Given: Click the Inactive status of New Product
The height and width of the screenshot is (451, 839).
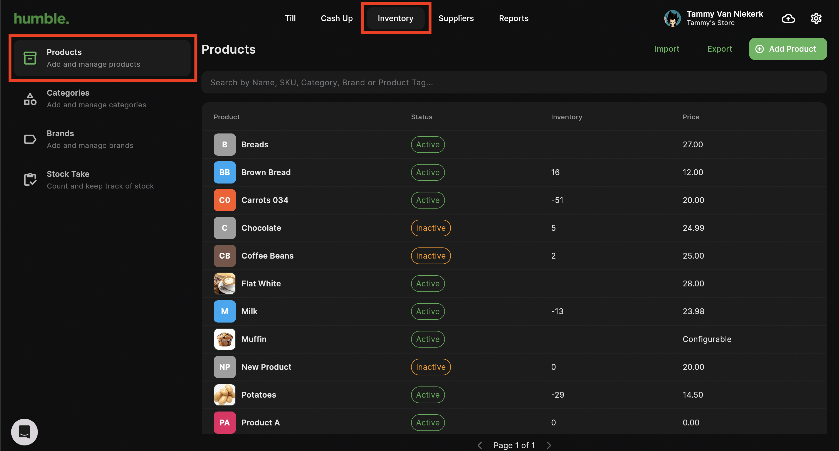Looking at the screenshot, I should point(431,367).
